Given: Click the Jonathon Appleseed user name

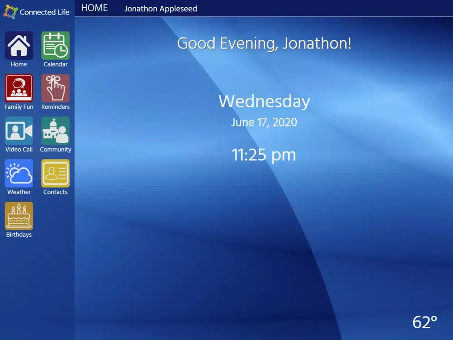Looking at the screenshot, I should tap(160, 9).
